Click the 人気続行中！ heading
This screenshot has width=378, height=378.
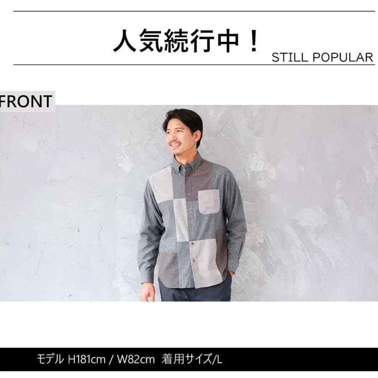click(x=186, y=41)
